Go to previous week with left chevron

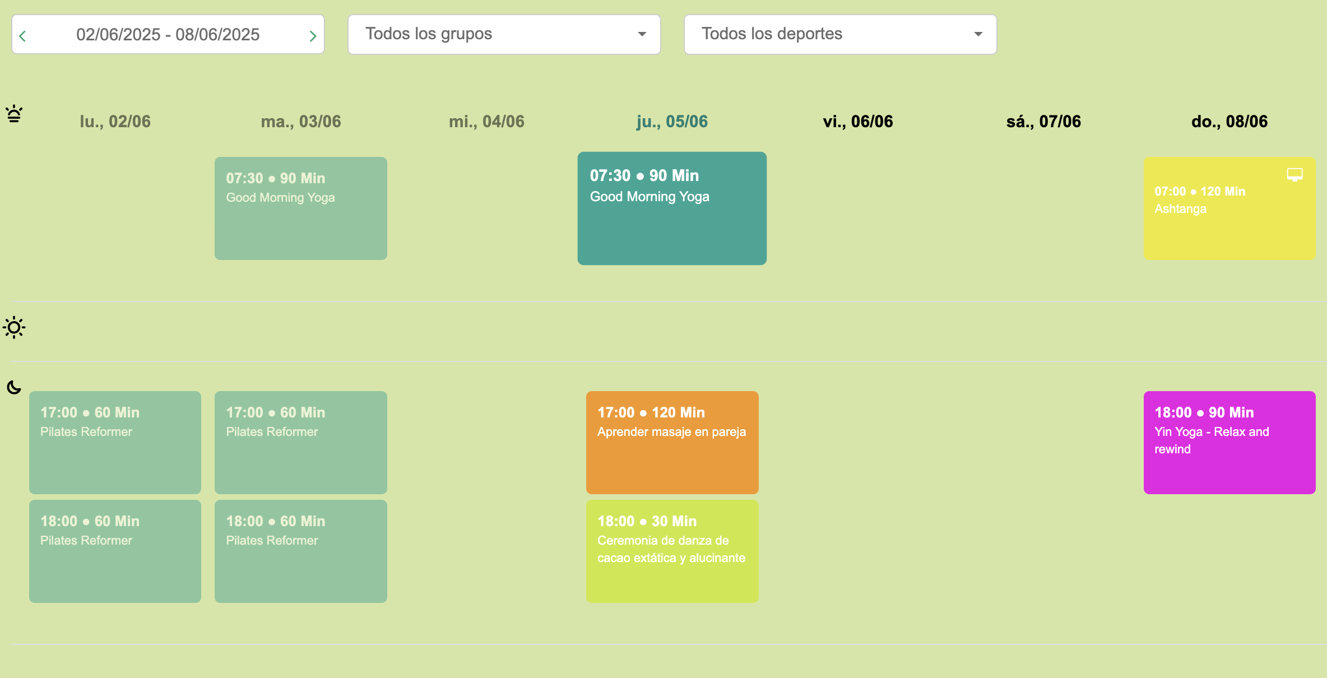point(22,36)
